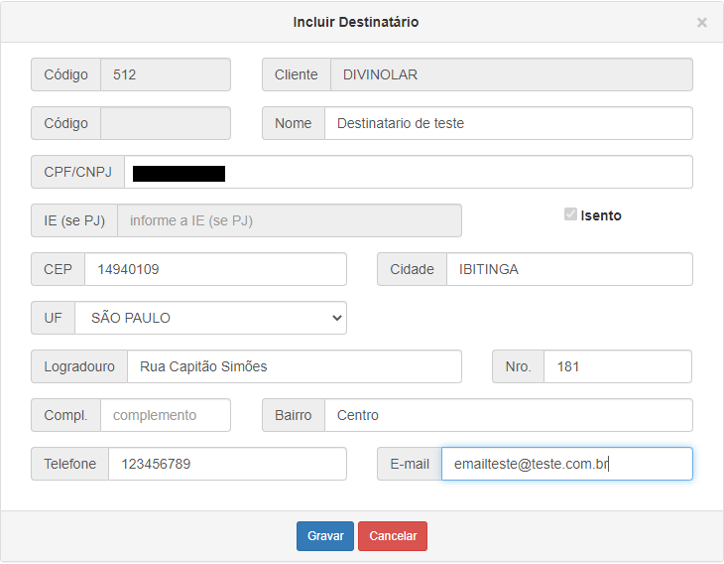The height and width of the screenshot is (564, 724).
Task: Select the Cidade field showing IBITINGA
Action: 568,269
